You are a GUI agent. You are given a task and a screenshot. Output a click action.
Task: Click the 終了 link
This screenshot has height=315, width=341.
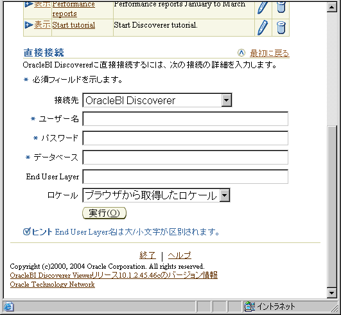tap(148, 255)
